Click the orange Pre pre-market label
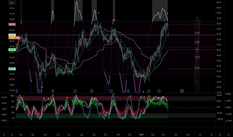 pyautogui.click(x=18, y=38)
